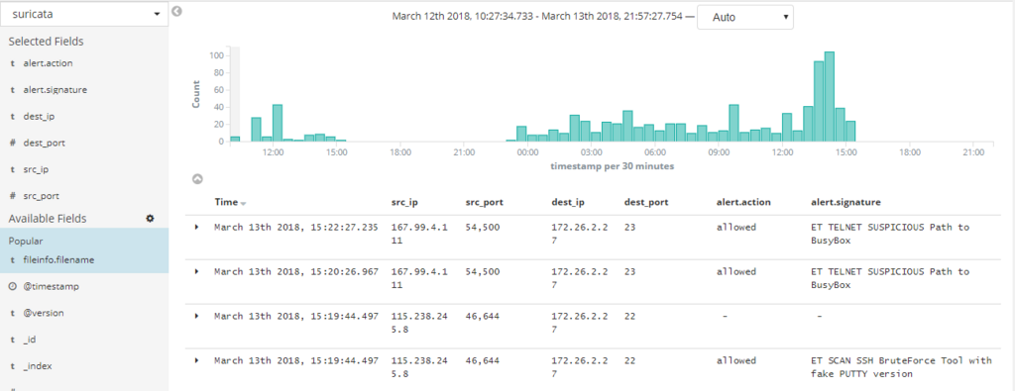The width and height of the screenshot is (1015, 391).
Task: Click destination port 23 in the first row
Action: [x=629, y=228]
